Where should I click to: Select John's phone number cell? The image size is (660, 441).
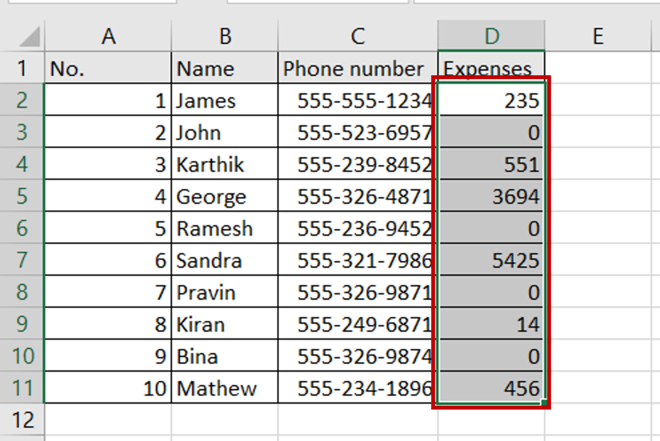pos(356,132)
